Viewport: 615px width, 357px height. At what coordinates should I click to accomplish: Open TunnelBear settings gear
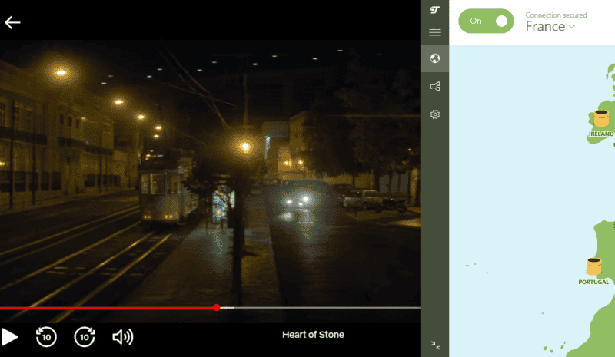point(434,114)
